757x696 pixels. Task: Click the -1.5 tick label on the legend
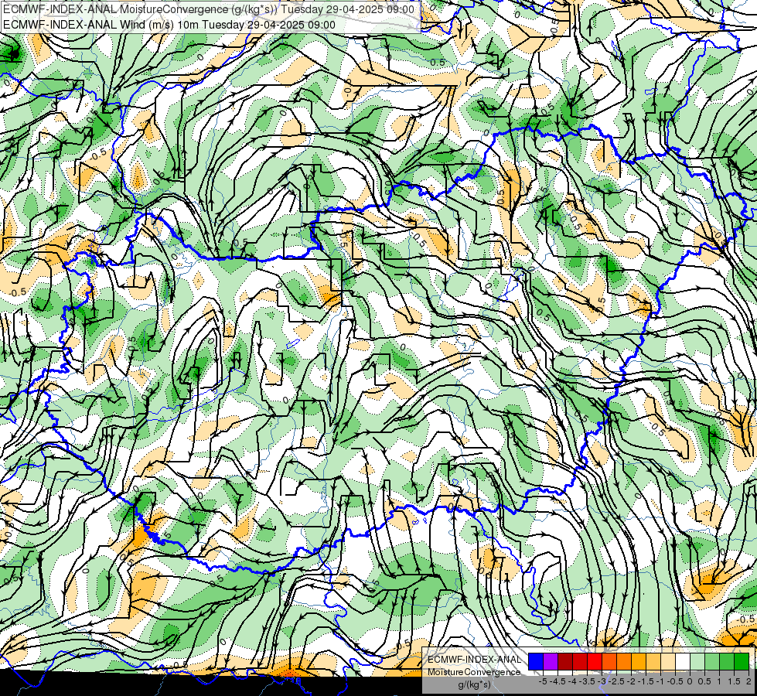click(x=646, y=681)
